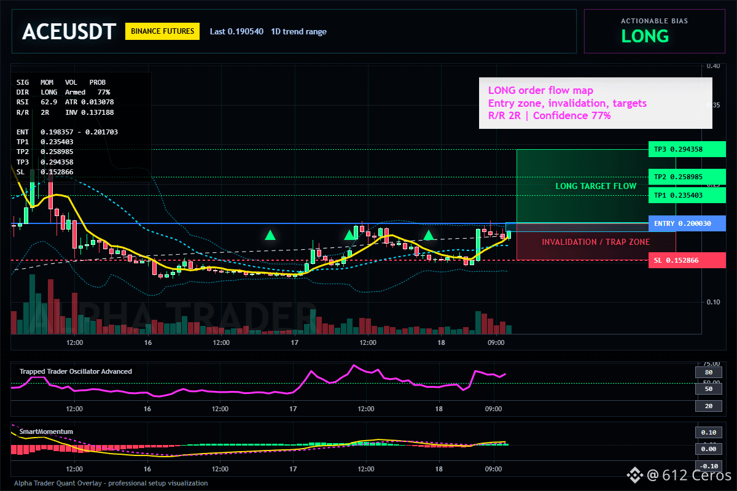
Task: Click the 0.40 price axis label
Action: [x=713, y=66]
